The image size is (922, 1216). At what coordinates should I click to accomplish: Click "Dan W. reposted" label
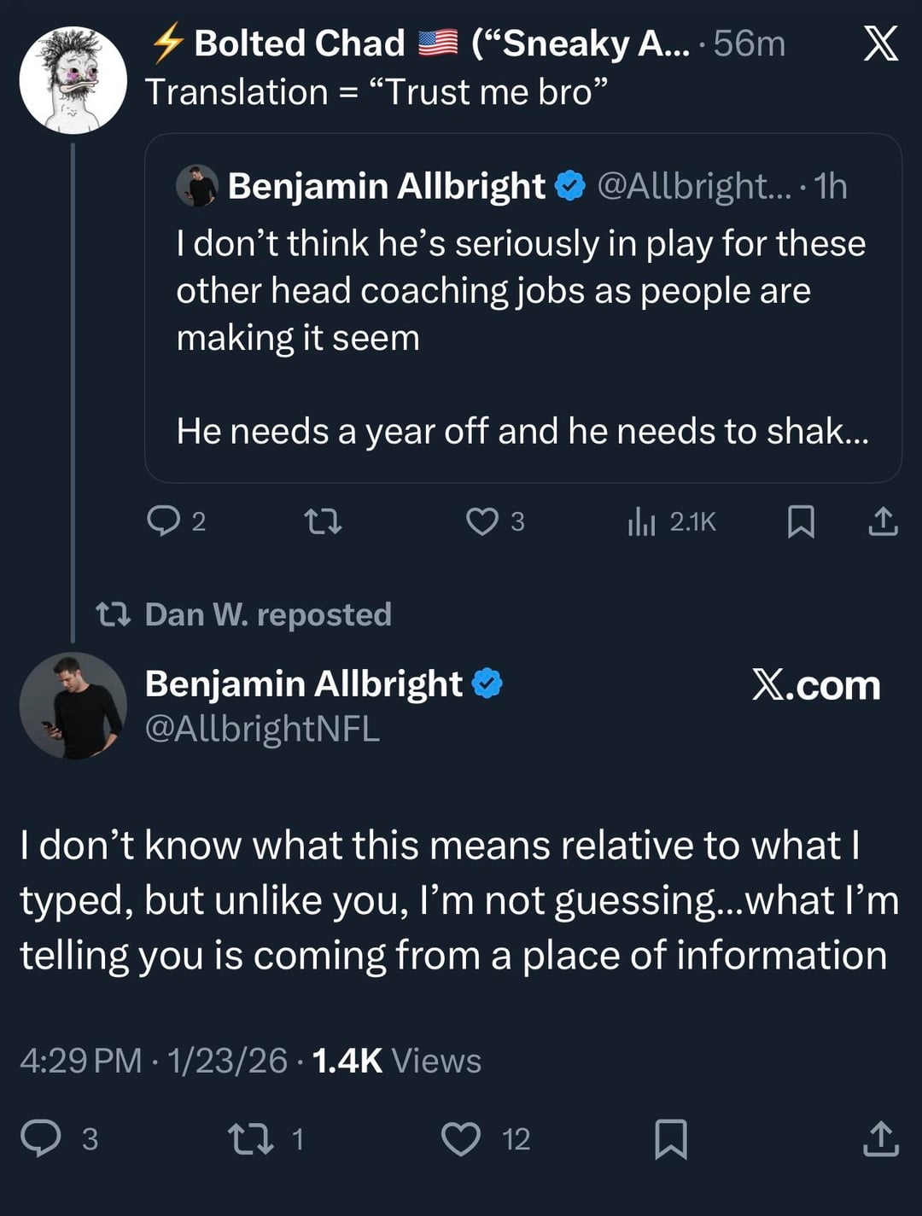tap(267, 614)
